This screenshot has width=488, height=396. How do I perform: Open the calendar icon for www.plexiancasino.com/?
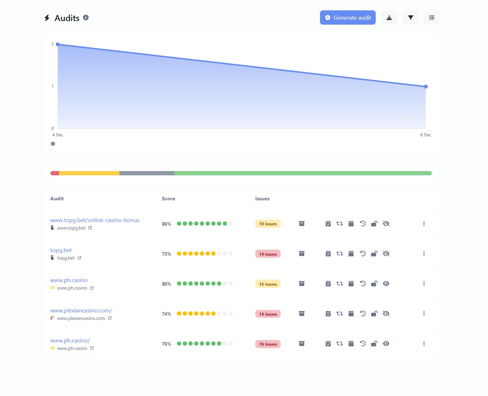tap(351, 314)
